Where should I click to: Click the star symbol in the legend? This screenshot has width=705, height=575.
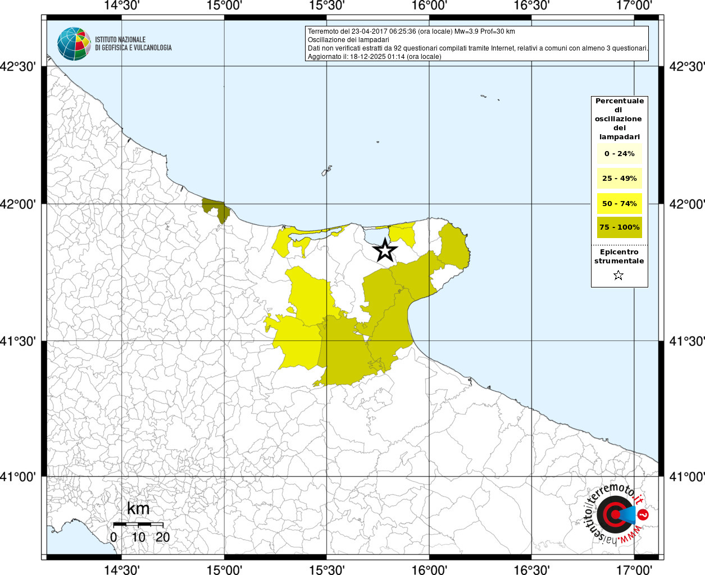[618, 275]
